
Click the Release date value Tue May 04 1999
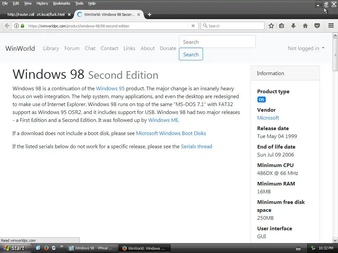click(x=277, y=136)
